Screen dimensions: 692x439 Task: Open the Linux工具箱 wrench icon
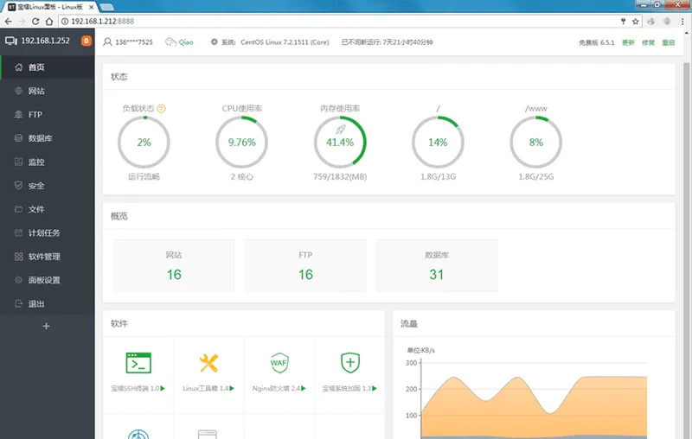(208, 363)
